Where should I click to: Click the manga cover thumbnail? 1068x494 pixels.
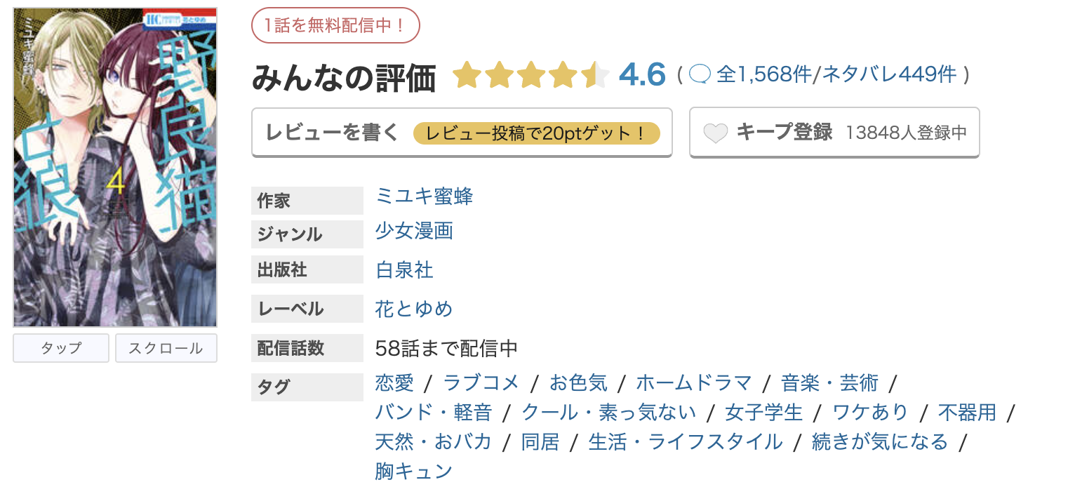tap(114, 166)
